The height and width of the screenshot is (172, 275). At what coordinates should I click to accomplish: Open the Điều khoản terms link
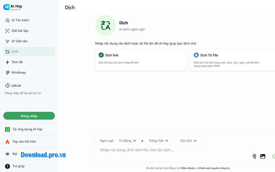[x=188, y=168]
